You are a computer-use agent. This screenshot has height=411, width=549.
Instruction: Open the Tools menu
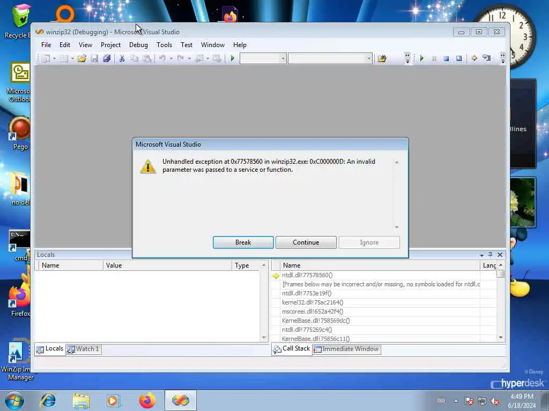164,45
